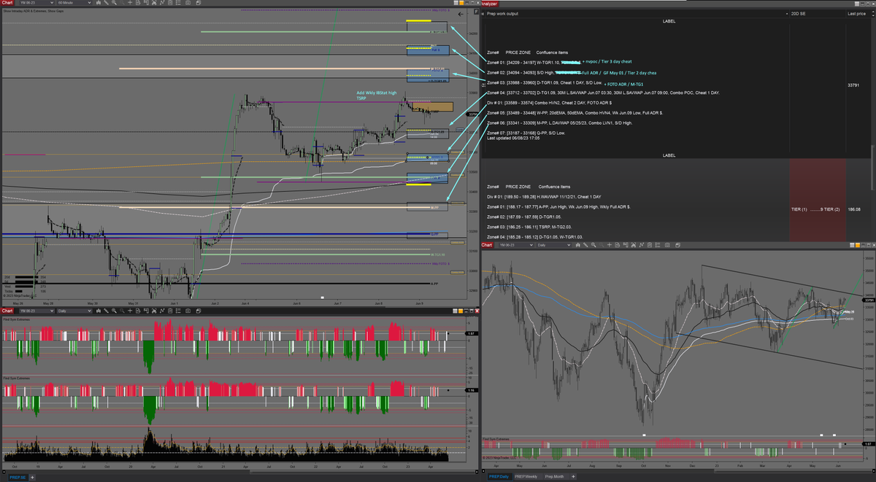
Task: Take snapshot with camera icon, 60 Minute chart
Action: click(188, 3)
